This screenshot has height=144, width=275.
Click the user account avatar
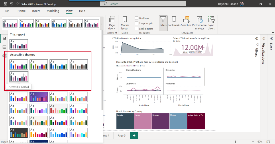(x=242, y=4)
